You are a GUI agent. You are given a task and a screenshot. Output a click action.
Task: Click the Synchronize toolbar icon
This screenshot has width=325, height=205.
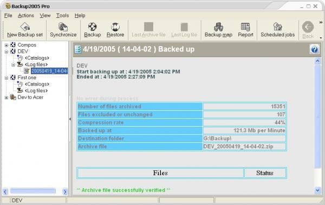point(63,27)
